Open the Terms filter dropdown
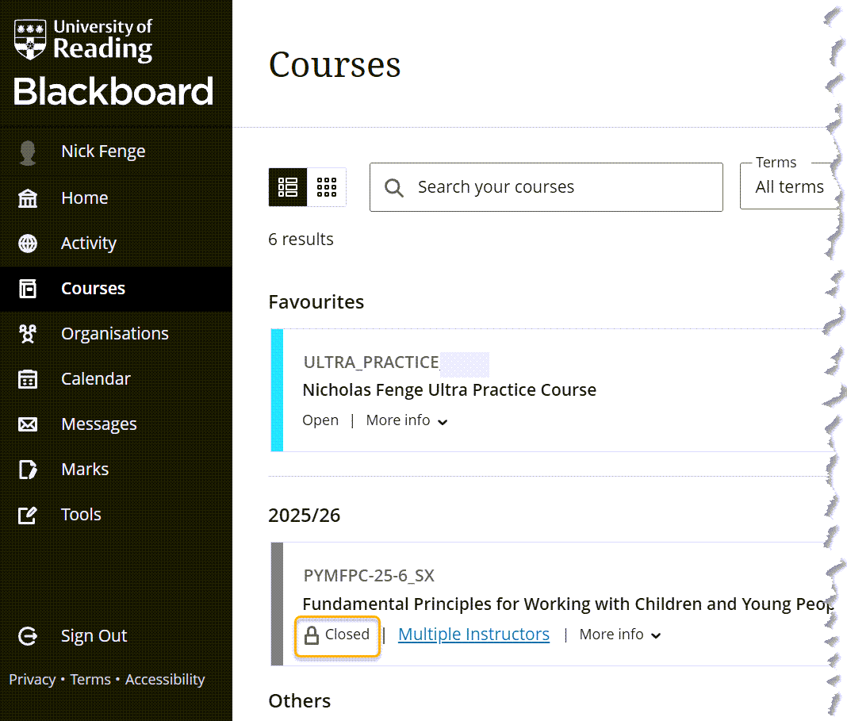This screenshot has width=847, height=721. pyautogui.click(x=789, y=186)
